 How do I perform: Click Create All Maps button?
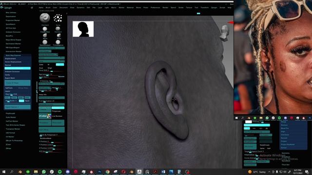pos(18,83)
